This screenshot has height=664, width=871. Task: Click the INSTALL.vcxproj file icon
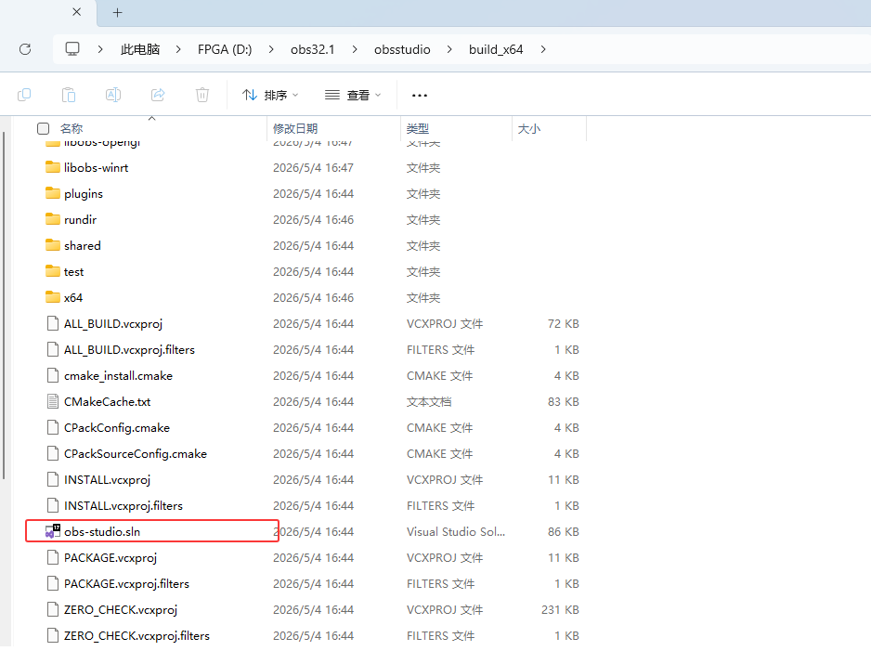point(53,479)
